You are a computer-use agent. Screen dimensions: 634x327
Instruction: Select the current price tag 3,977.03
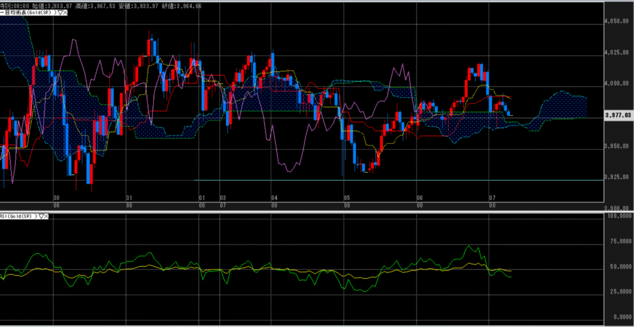619,115
